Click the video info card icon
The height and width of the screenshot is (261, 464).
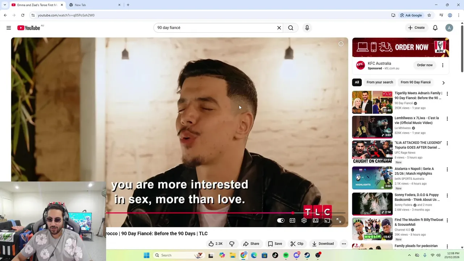[x=341, y=44]
